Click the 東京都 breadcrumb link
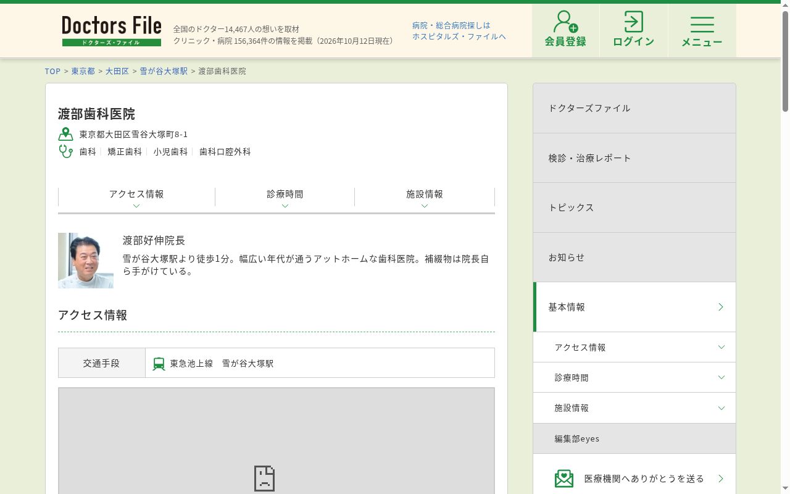The height and width of the screenshot is (494, 790). (83, 71)
